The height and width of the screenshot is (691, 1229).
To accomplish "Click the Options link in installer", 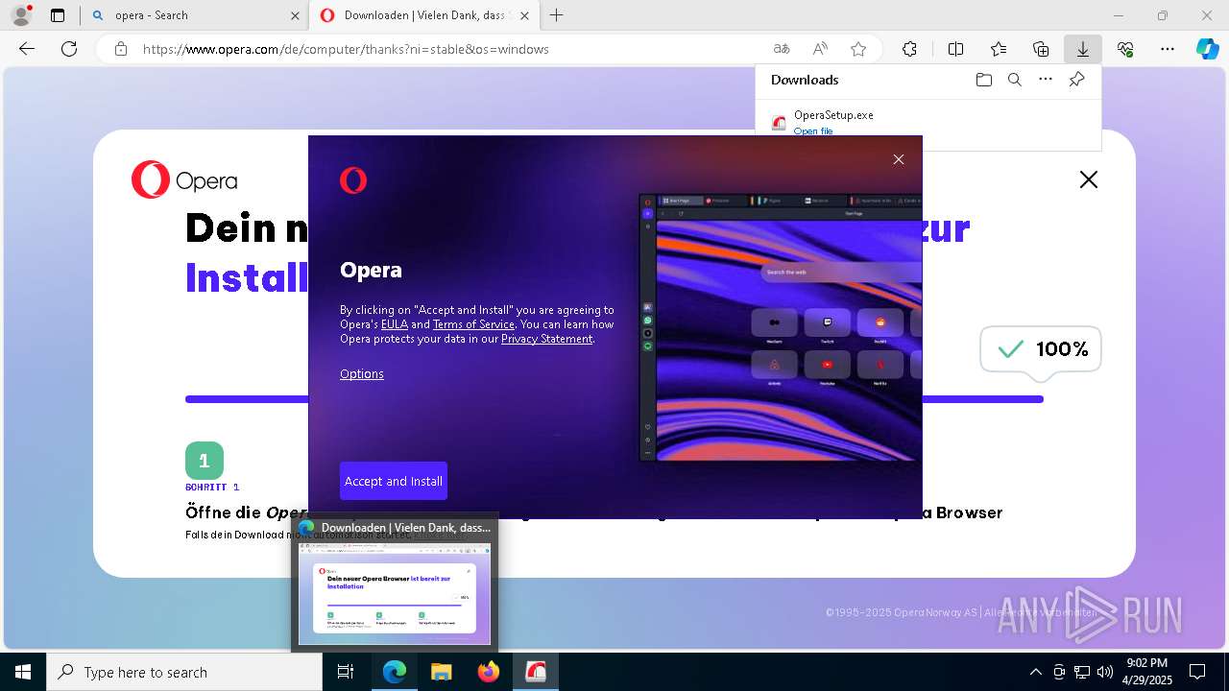I will 362,374.
